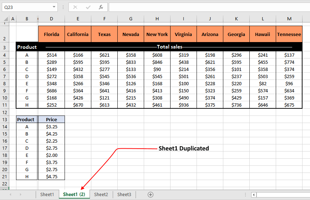The image size is (310, 200).
Task: Select the Sheet3 tab
Action: pyautogui.click(x=124, y=195)
